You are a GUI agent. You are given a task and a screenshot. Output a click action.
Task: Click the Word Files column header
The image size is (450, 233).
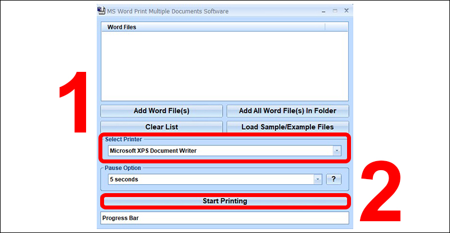[213, 26]
